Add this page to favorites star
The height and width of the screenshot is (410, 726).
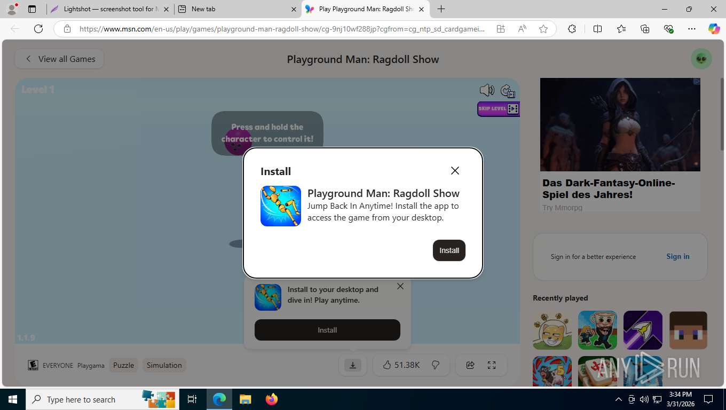click(543, 29)
